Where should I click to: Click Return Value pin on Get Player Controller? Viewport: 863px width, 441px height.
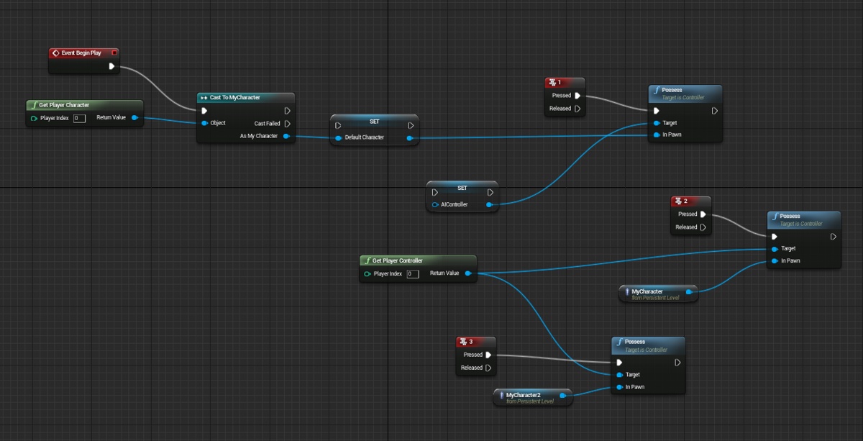[x=467, y=273]
